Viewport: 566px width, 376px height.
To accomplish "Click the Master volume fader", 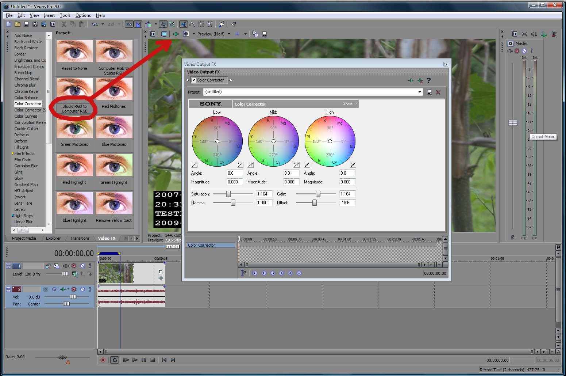I will pos(513,123).
